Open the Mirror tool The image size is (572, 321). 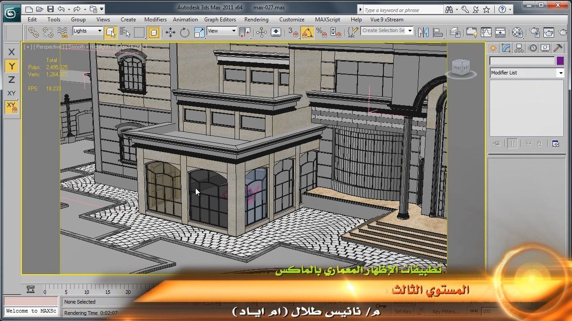[x=423, y=32]
